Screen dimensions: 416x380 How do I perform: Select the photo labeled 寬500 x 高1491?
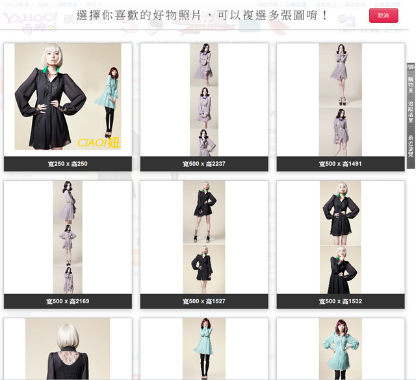(x=341, y=100)
